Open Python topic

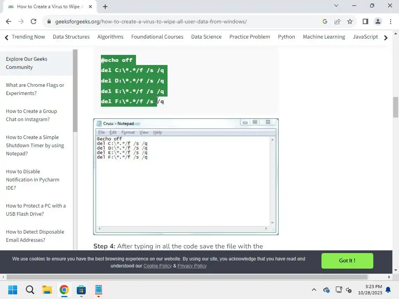coord(286,37)
